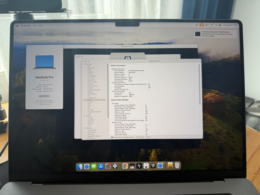Select Disc Burning in the sidebar
Viewport: 260px width, 195px height.
pos(92,82)
